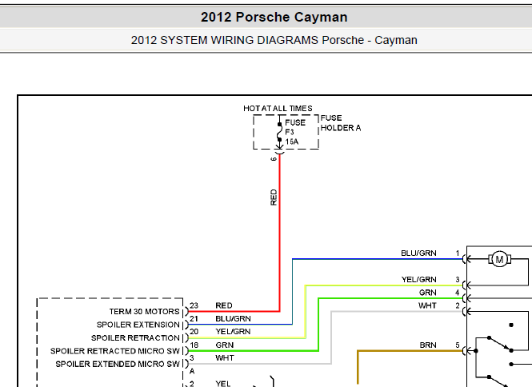Click the "SPOILER EXTENSION" terminal label

tap(138, 325)
